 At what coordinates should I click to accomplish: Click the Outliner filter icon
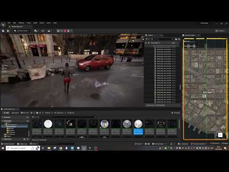pyautogui.click(x=147, y=39)
